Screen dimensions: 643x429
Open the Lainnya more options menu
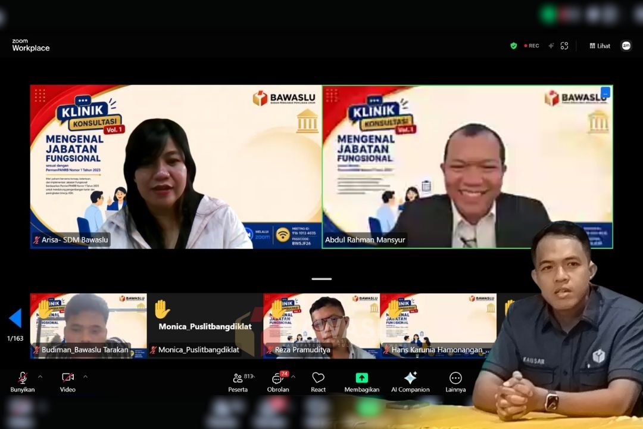point(455,383)
